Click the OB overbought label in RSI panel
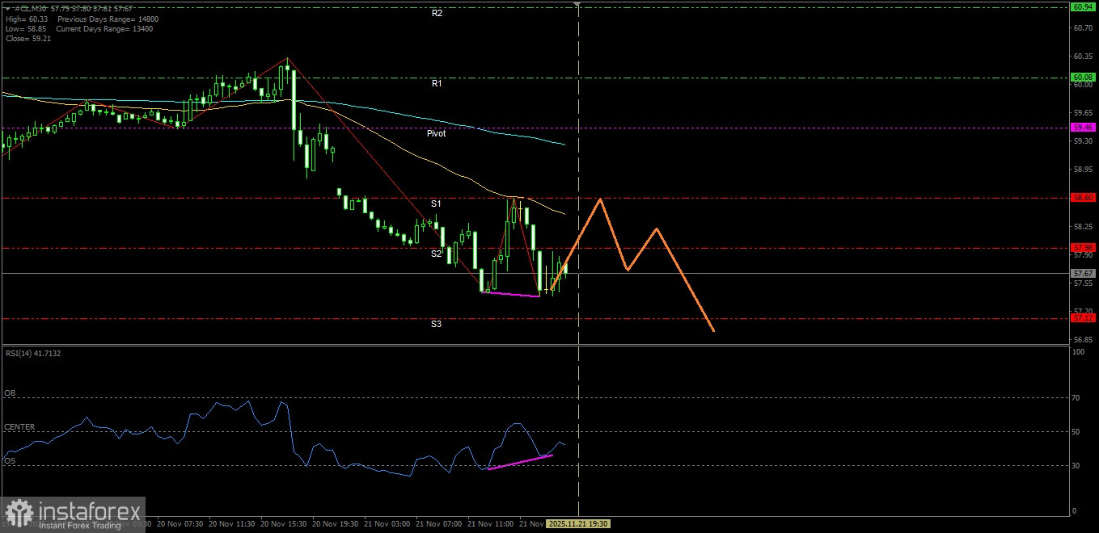This screenshot has width=1099, height=533. [x=10, y=393]
